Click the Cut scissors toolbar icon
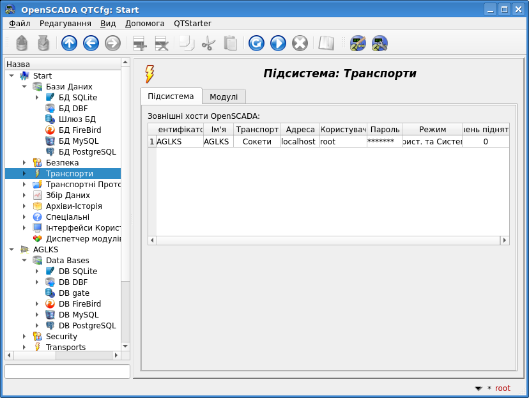The image size is (529, 398). (208, 43)
